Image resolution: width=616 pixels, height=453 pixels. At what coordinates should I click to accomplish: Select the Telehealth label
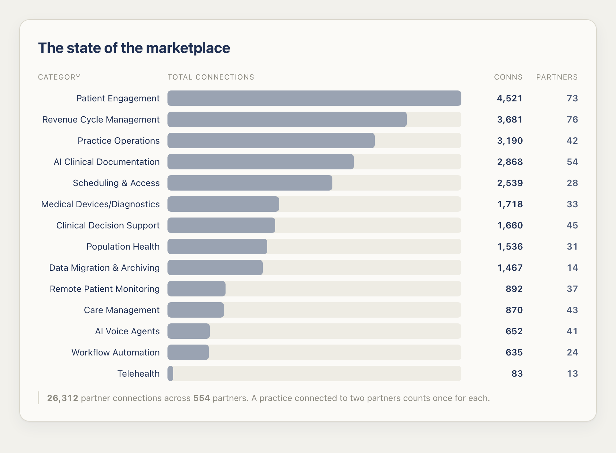pos(138,373)
